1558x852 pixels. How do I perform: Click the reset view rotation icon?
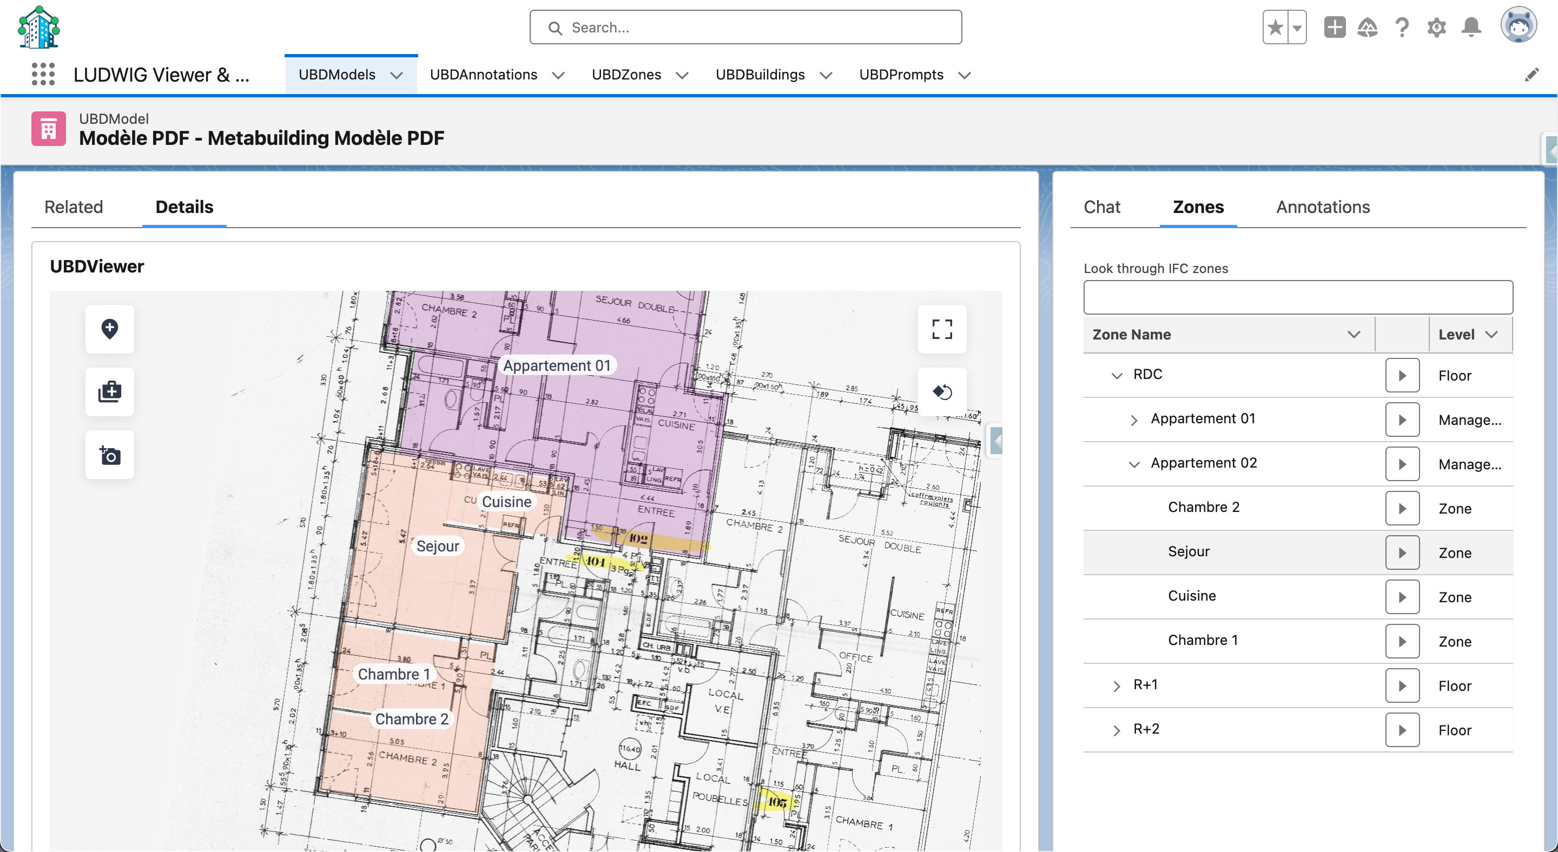942,391
